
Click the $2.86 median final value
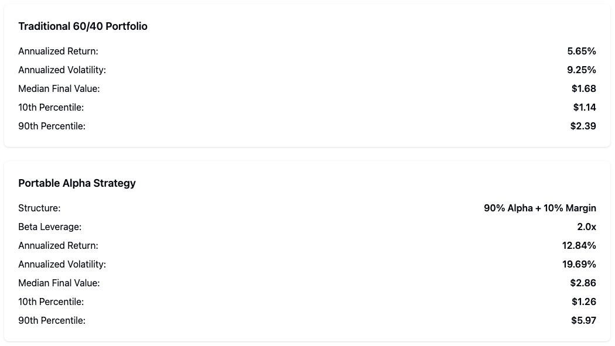[583, 283]
